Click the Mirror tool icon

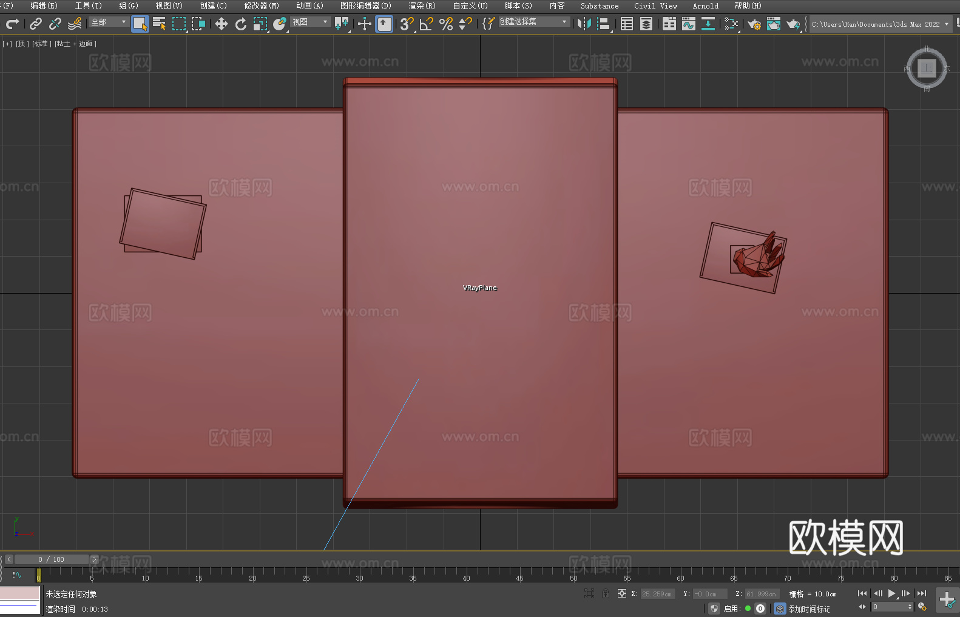coord(584,24)
